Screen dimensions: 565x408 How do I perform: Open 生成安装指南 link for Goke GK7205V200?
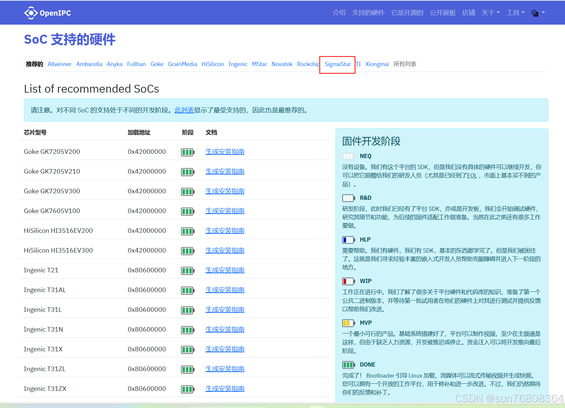click(x=225, y=152)
